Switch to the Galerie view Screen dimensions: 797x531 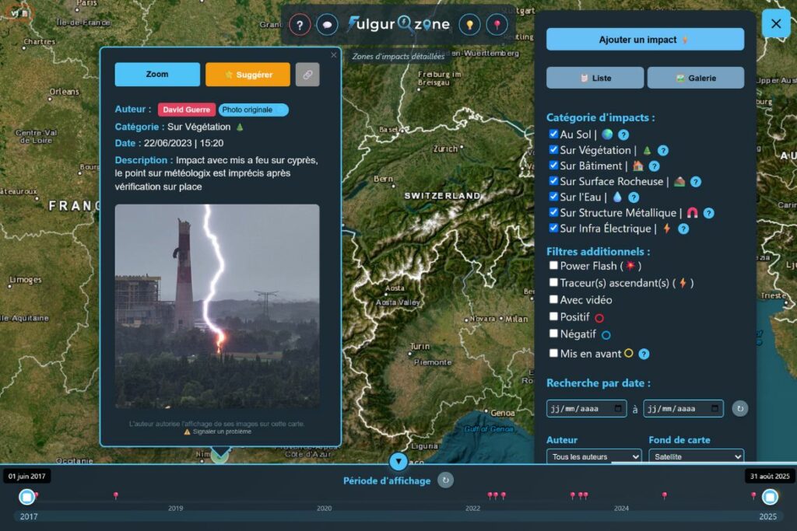[x=695, y=78]
